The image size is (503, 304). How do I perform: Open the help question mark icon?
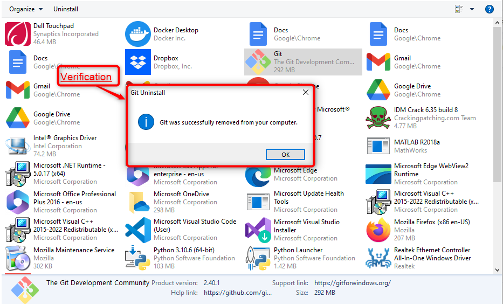point(489,9)
